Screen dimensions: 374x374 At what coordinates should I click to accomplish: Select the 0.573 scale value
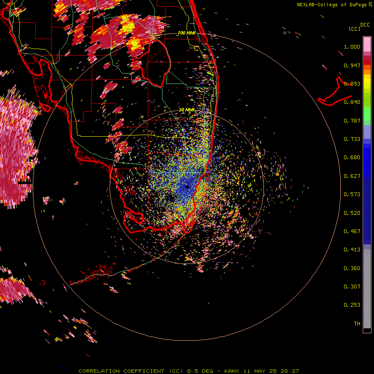352,194
